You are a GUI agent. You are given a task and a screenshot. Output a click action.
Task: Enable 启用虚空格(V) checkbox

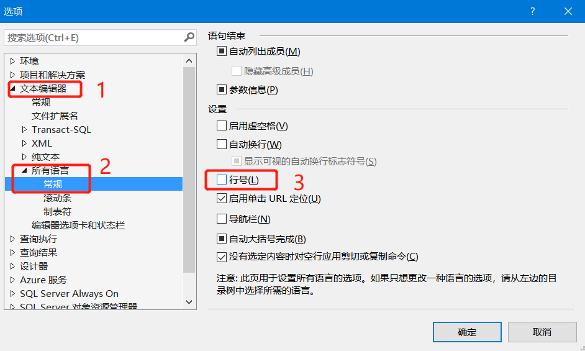coord(222,125)
